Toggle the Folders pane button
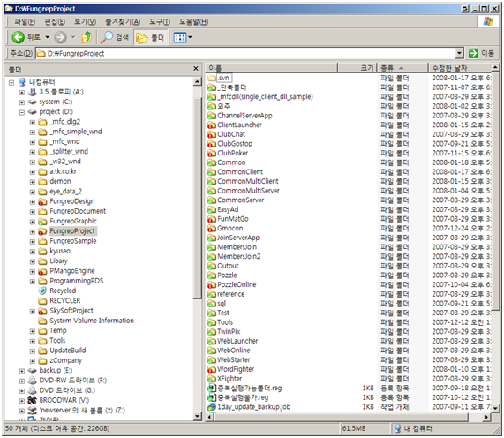Viewport: 504px width, 438px height. point(150,38)
